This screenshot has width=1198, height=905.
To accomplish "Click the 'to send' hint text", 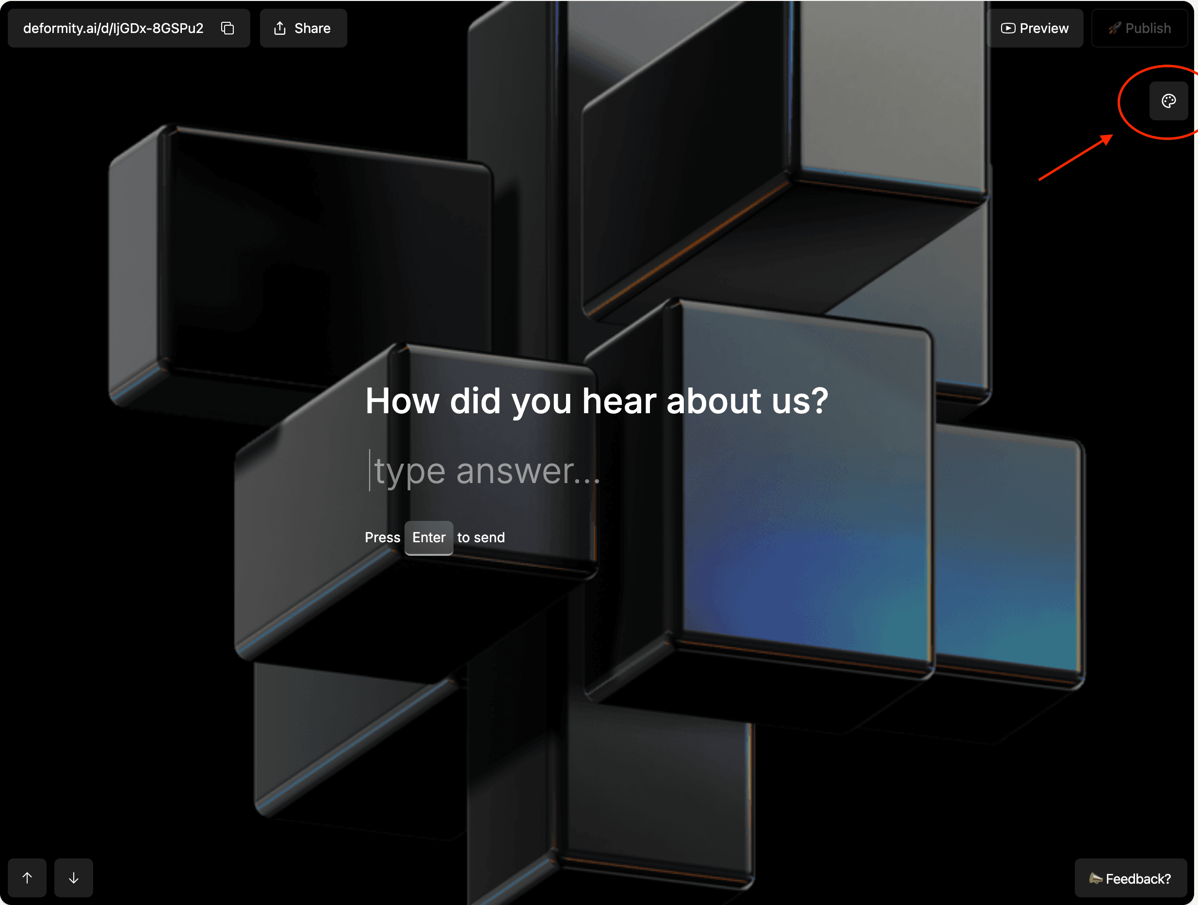I will click(481, 537).
